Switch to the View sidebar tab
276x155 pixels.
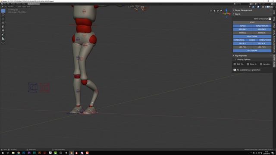(274, 25)
